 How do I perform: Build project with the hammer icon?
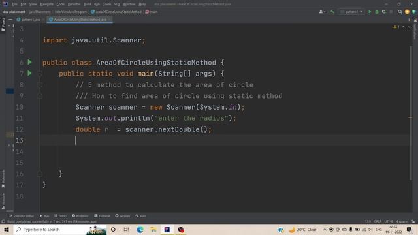pos(332,12)
